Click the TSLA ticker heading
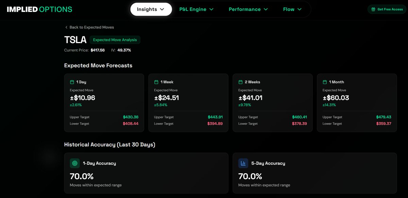 point(75,40)
